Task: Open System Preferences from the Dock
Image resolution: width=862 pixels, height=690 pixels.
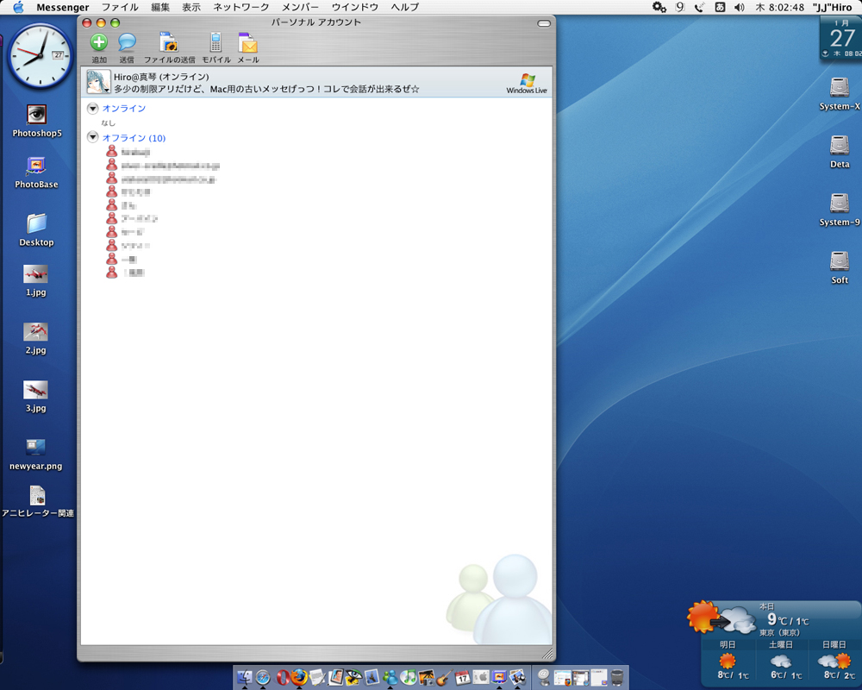Action: click(x=481, y=677)
